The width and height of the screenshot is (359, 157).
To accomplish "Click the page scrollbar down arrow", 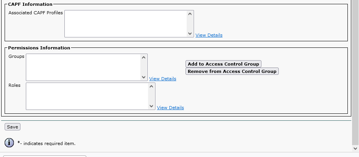I will tap(356, 148).
